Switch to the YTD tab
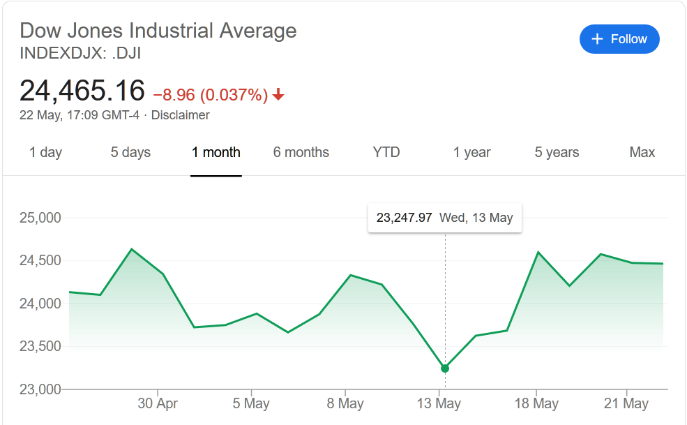Screen dimensions: 687x425 (x=386, y=152)
